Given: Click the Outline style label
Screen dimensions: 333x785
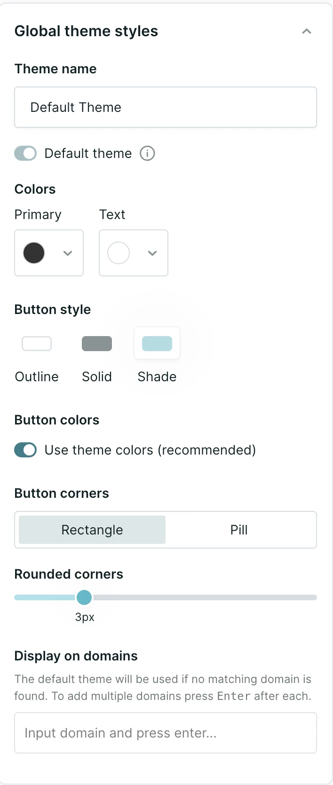Looking at the screenshot, I should 37,377.
